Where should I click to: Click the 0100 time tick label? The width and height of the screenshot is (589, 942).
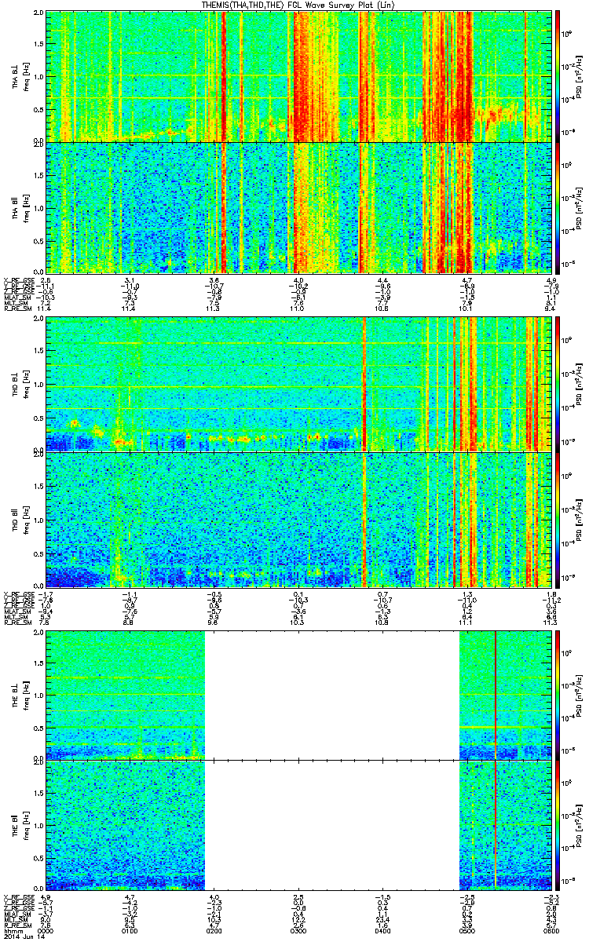pos(130,931)
